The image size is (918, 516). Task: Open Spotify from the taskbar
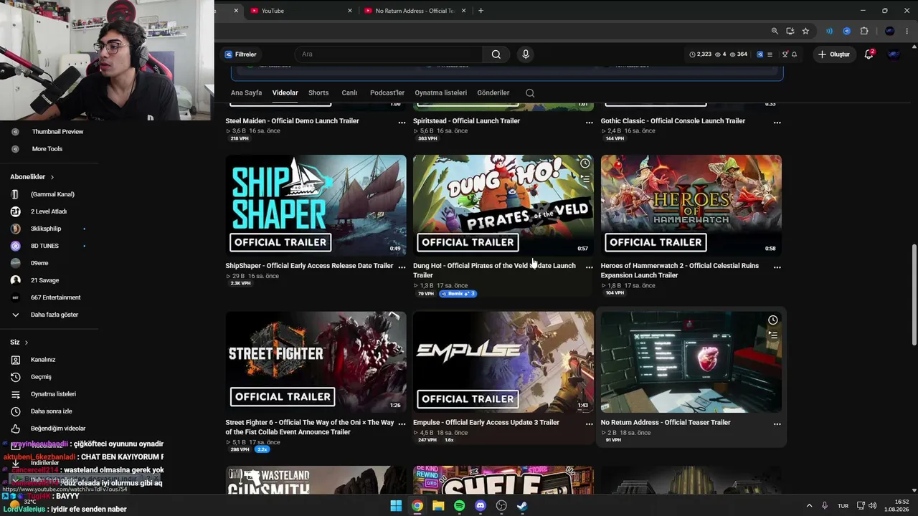point(460,506)
